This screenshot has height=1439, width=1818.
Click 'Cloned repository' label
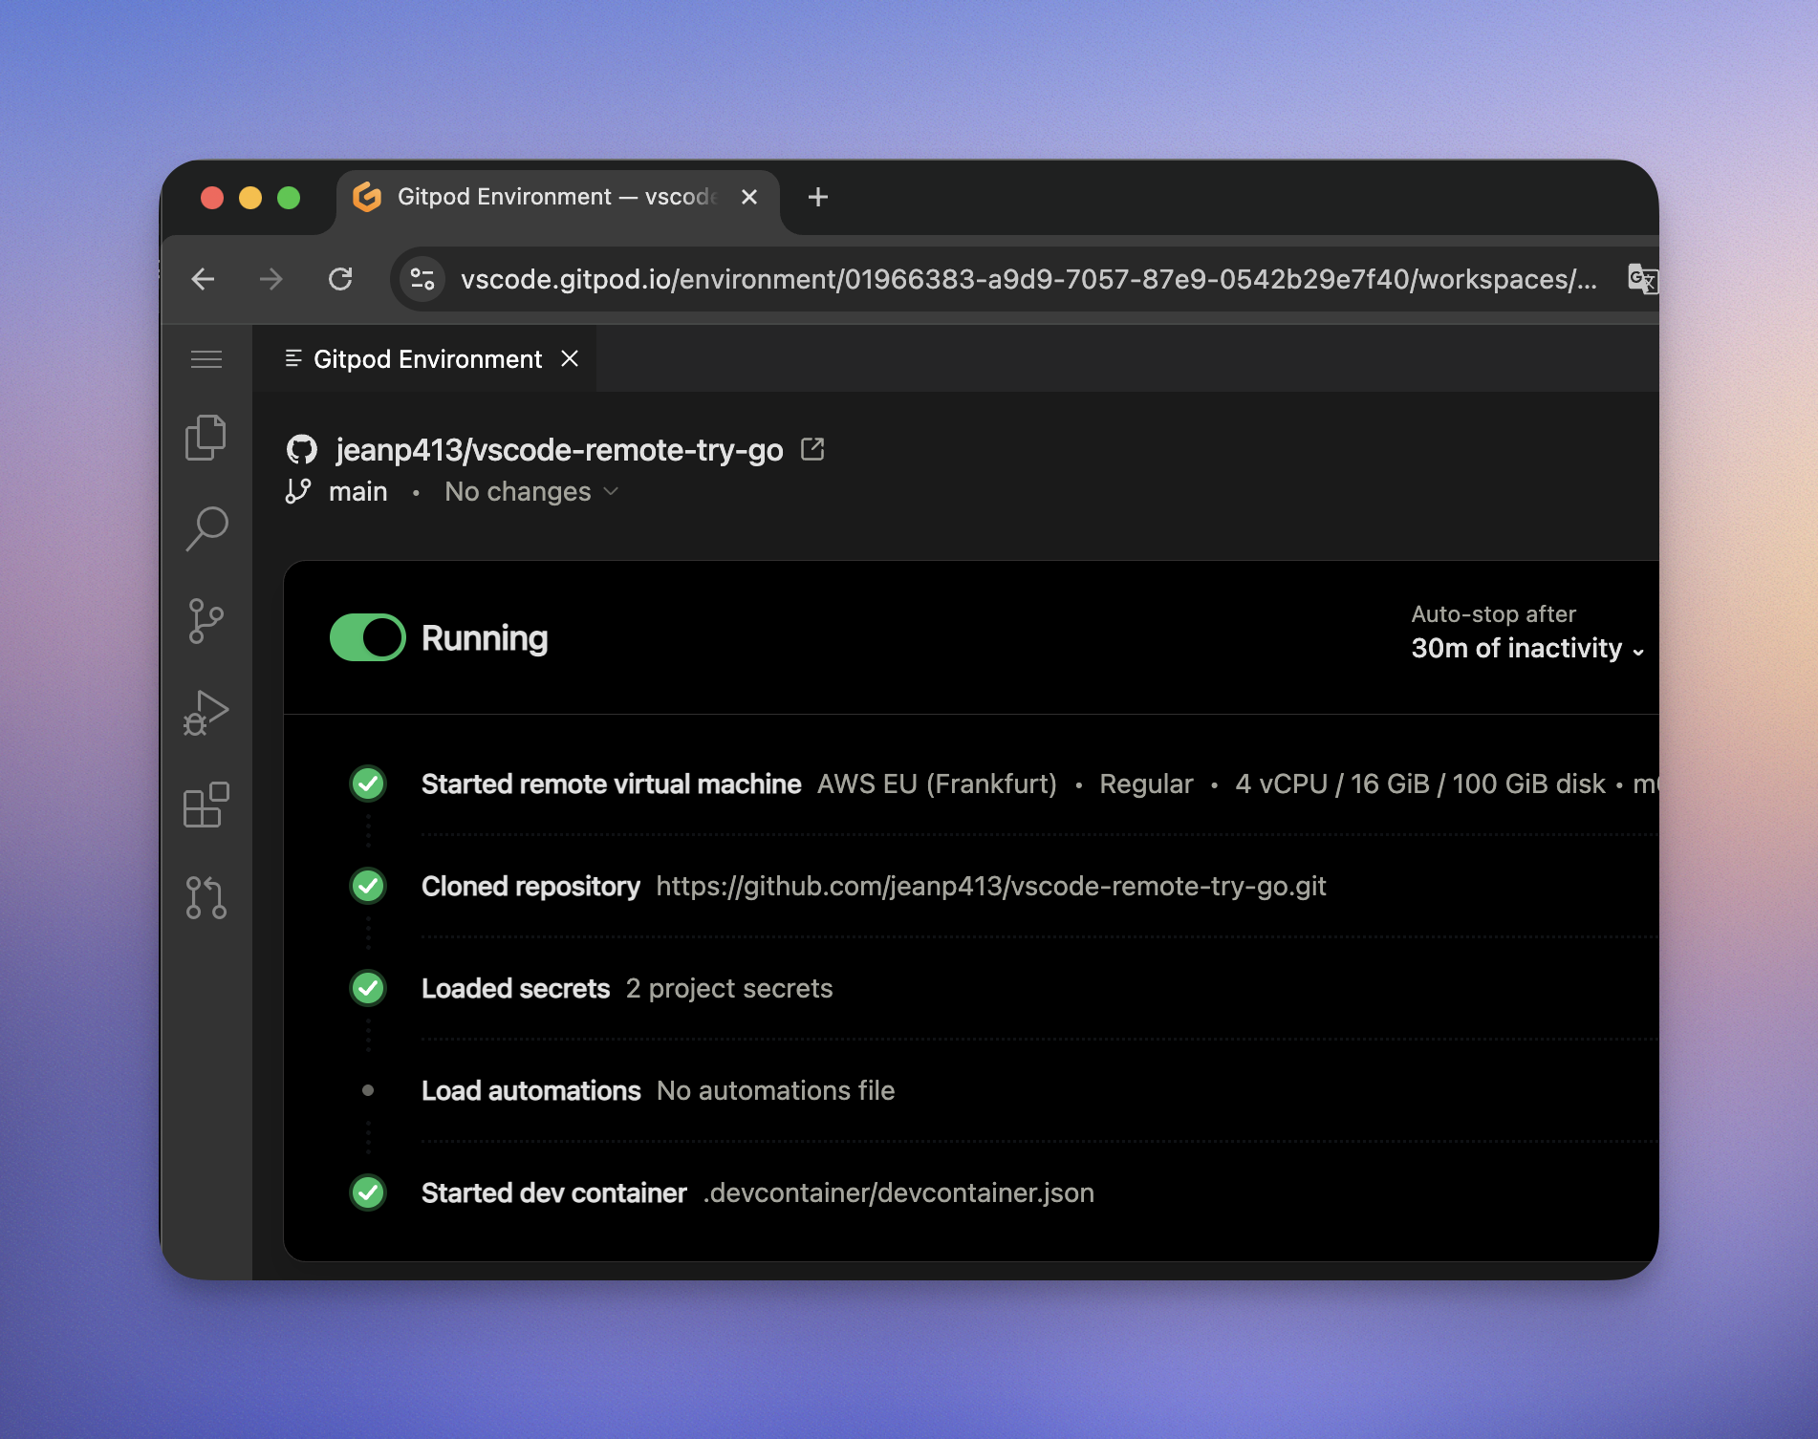530,886
